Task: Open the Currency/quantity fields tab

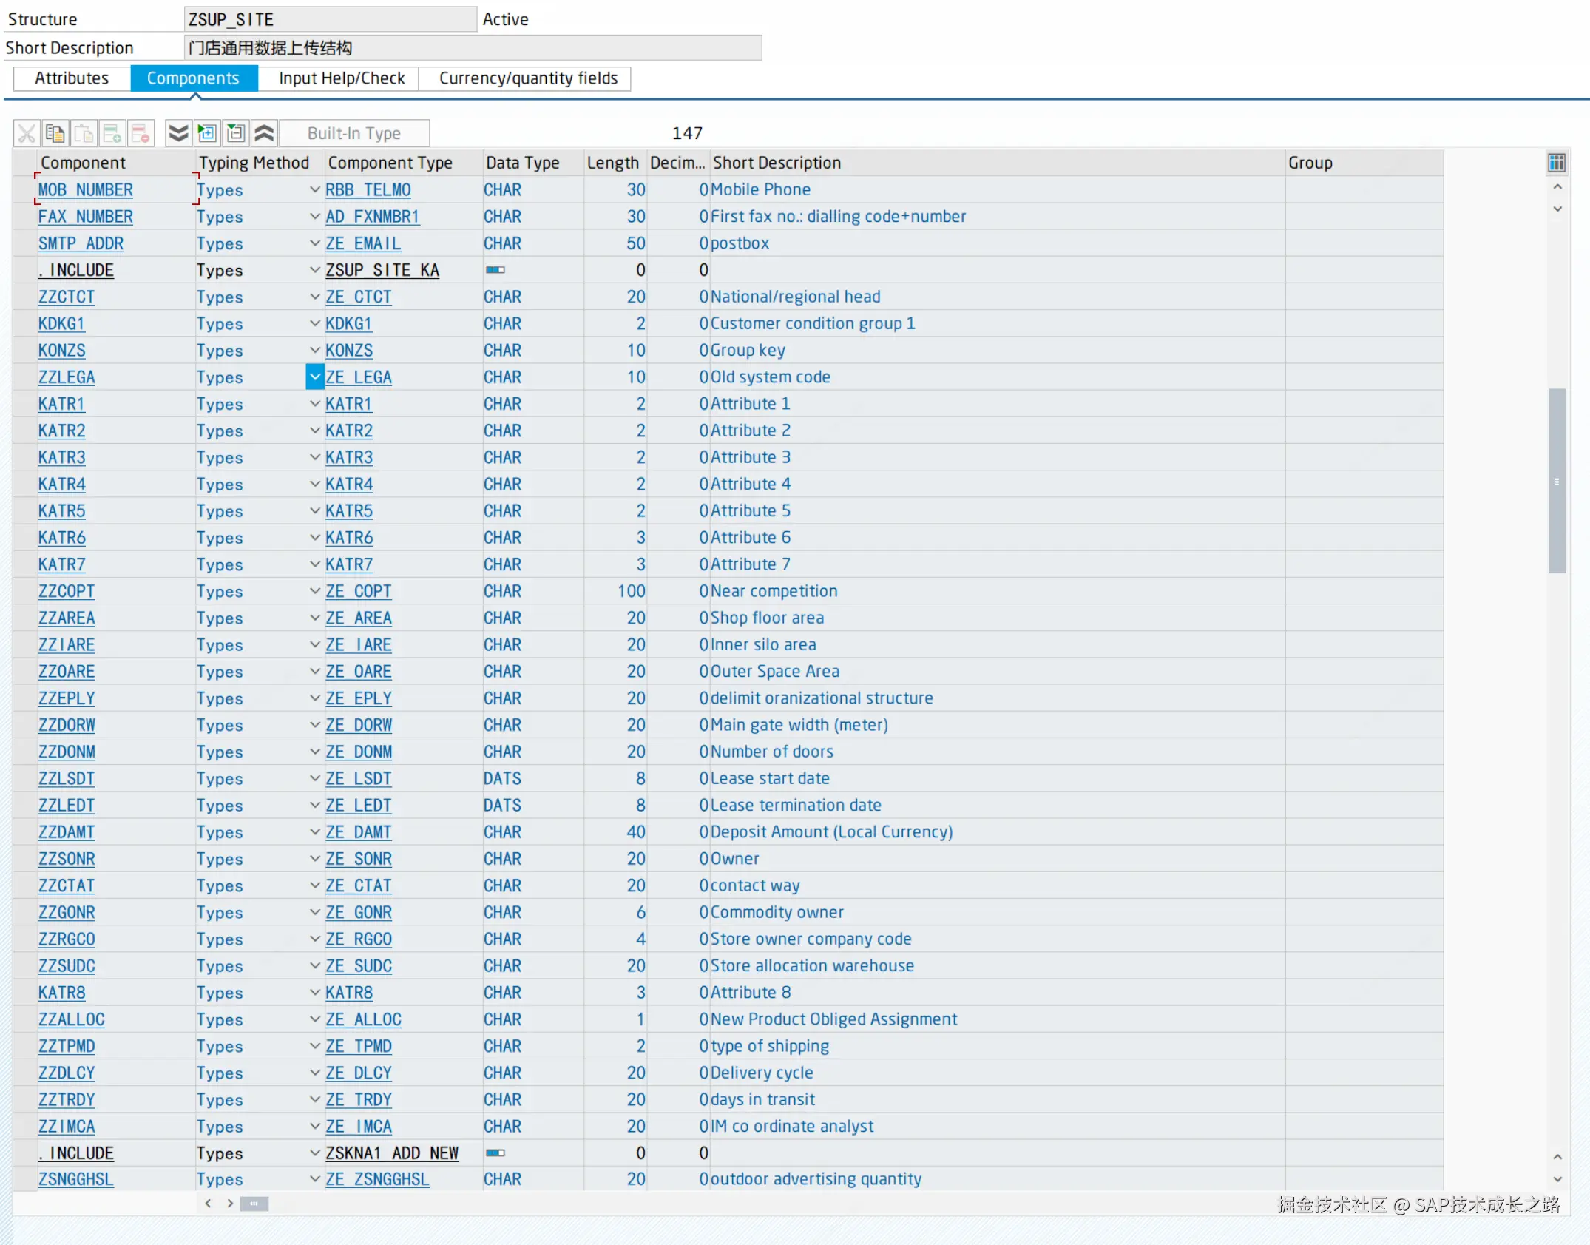Action: click(x=528, y=78)
